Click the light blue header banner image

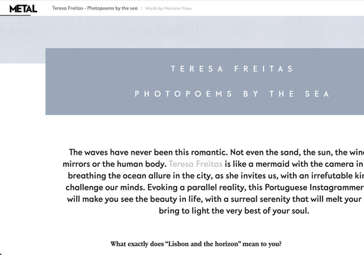tap(182, 32)
